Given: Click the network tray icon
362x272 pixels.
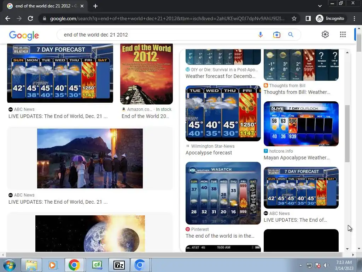Looking at the screenshot, I should [x=309, y=265].
